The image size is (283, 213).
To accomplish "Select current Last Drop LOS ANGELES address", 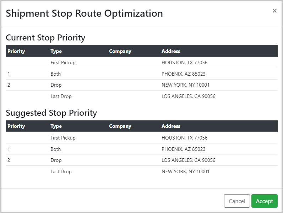I will 188,96.
